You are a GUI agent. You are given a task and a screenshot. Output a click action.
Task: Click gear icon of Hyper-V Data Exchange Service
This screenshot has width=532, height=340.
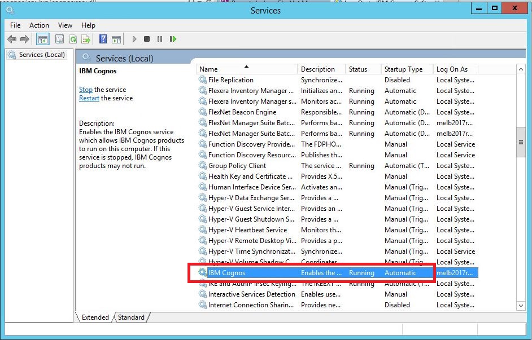click(203, 198)
